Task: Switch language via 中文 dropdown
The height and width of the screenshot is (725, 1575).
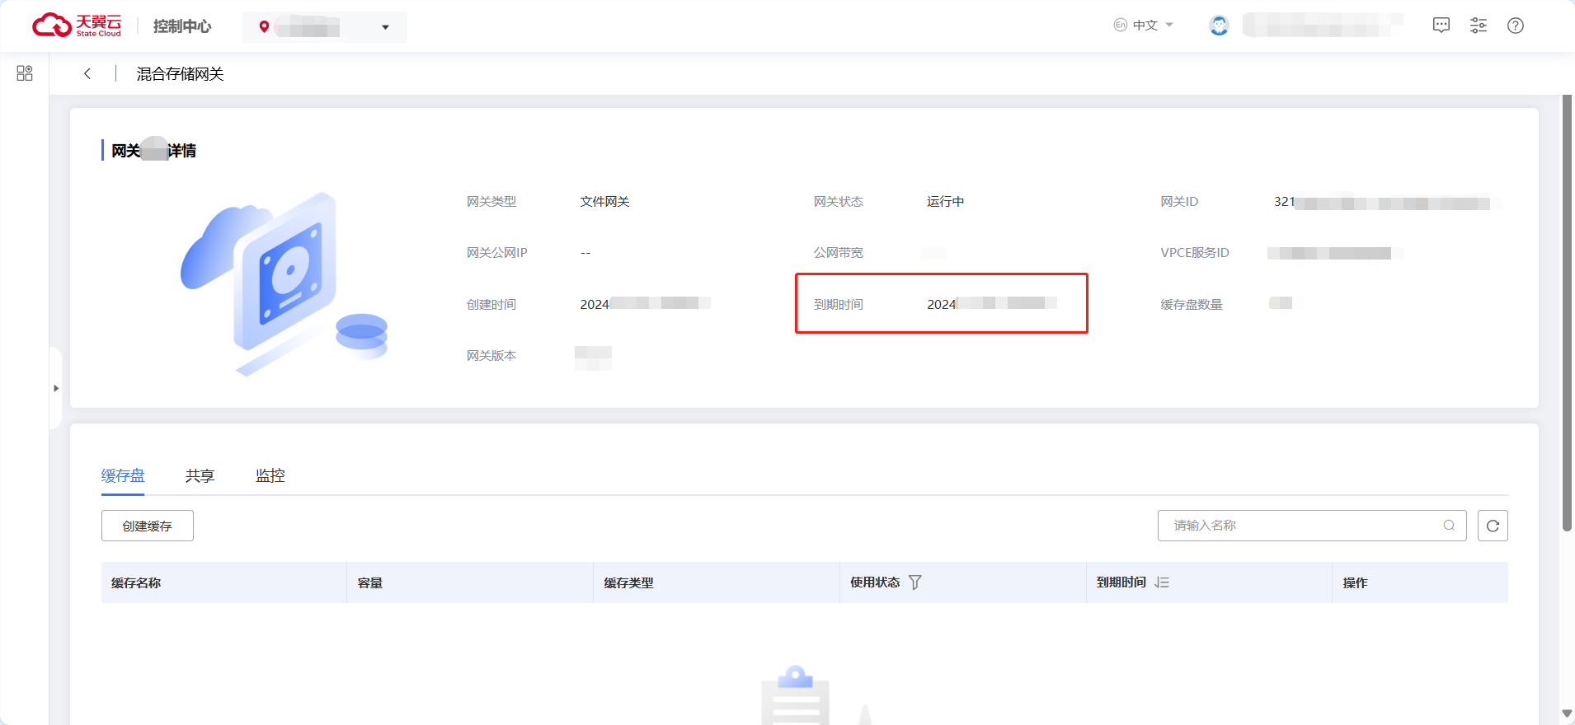Action: pyautogui.click(x=1144, y=26)
